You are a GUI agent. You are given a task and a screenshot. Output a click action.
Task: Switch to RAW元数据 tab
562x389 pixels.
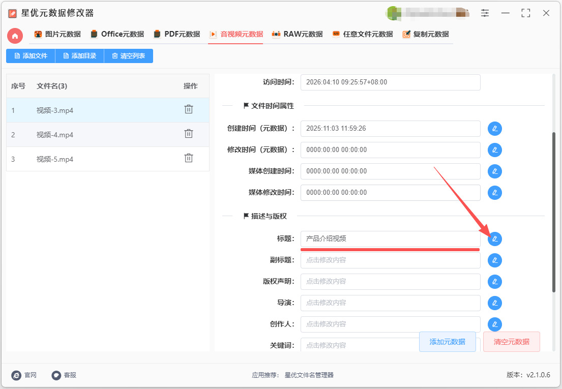[x=297, y=34]
